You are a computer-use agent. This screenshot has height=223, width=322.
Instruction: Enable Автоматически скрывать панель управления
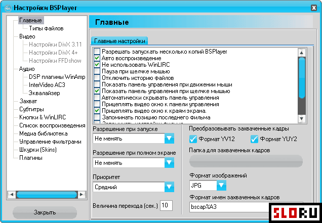tap(97, 98)
